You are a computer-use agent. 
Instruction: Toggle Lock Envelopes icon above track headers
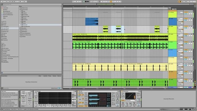[x=175, y=9]
